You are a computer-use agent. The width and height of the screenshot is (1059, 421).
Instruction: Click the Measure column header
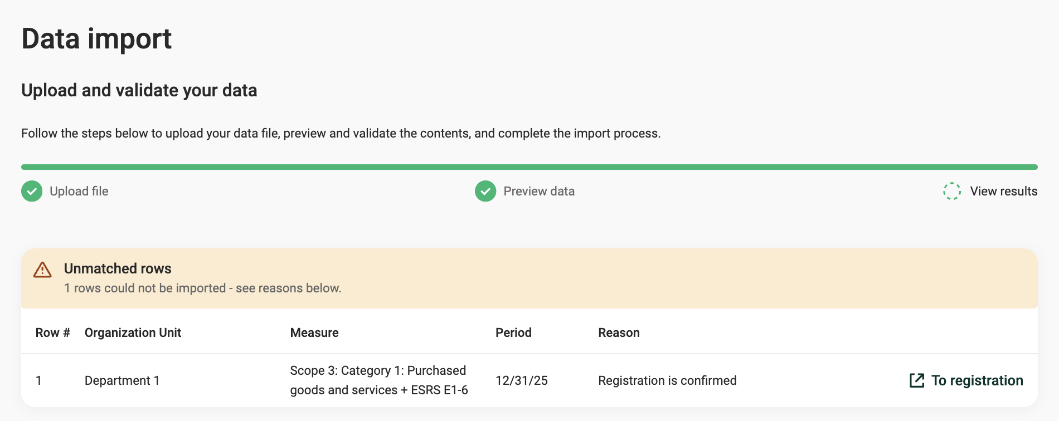tap(314, 332)
